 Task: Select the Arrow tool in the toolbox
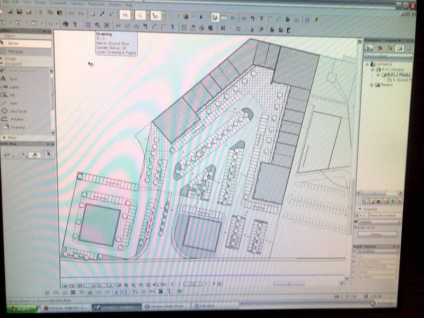pyautogui.click(x=25, y=43)
